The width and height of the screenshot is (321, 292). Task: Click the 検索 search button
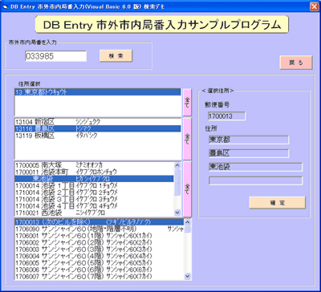[x=116, y=56]
